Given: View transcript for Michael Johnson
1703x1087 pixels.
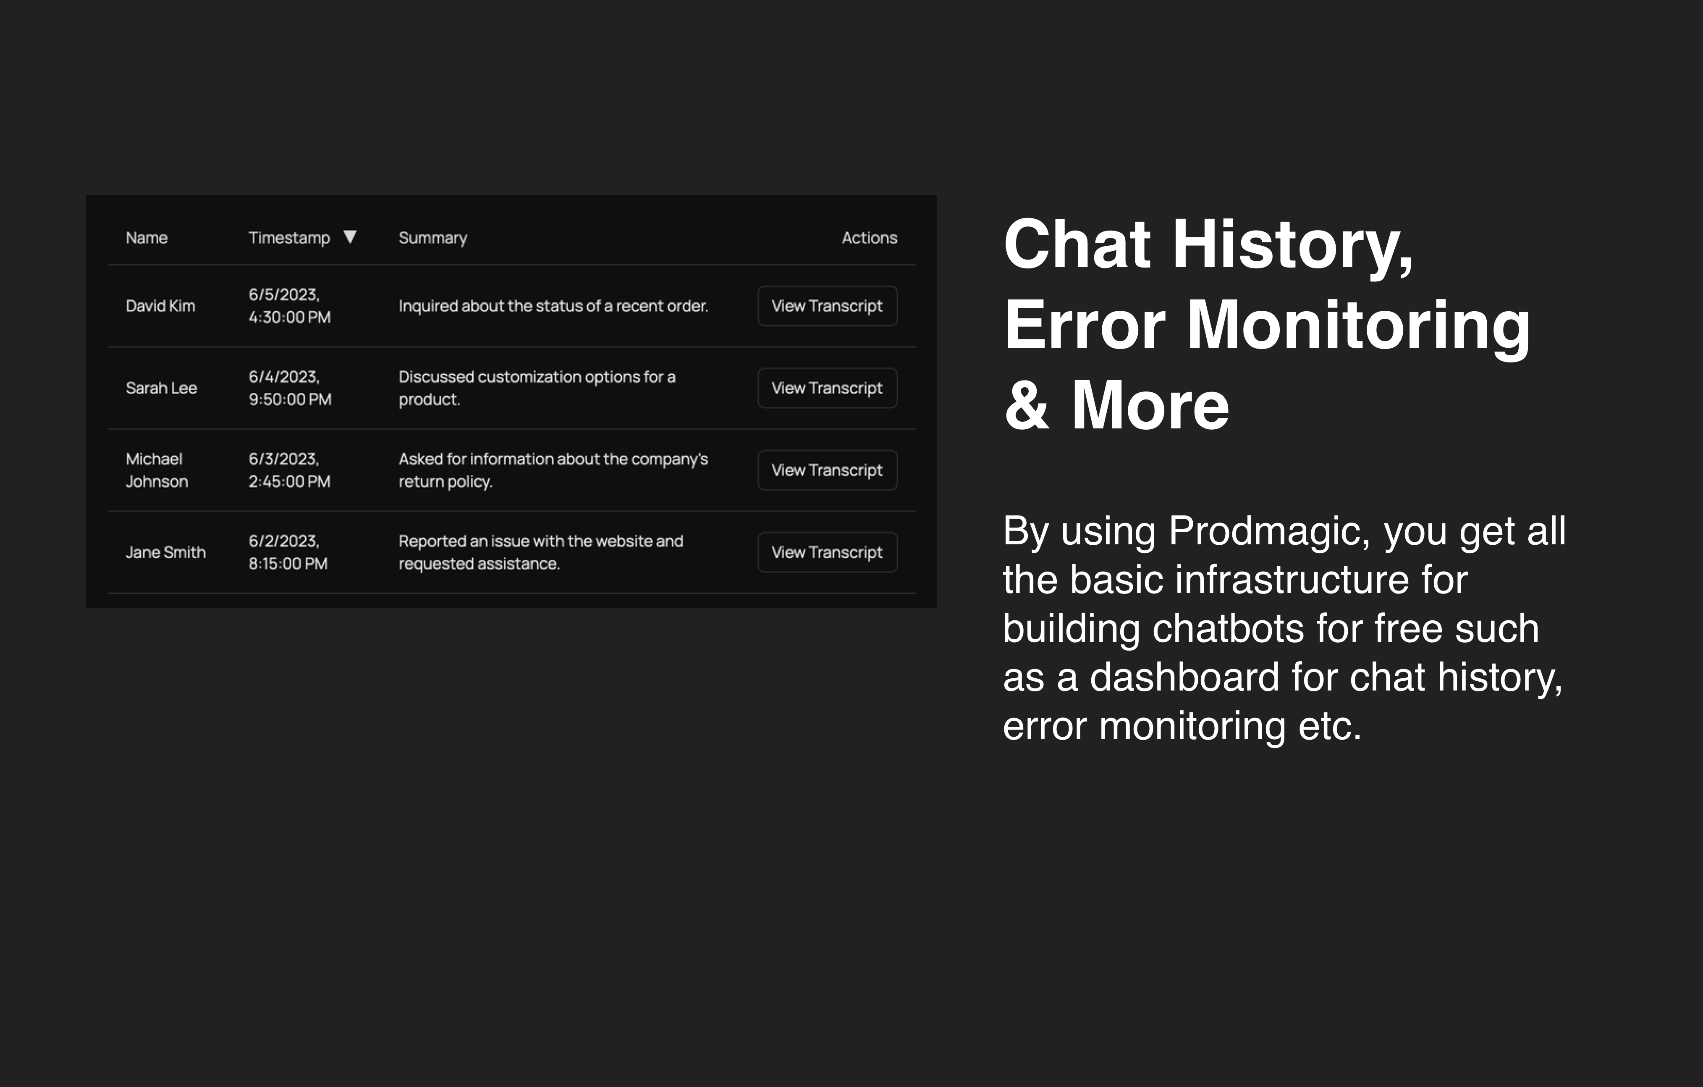Looking at the screenshot, I should pyautogui.click(x=827, y=470).
